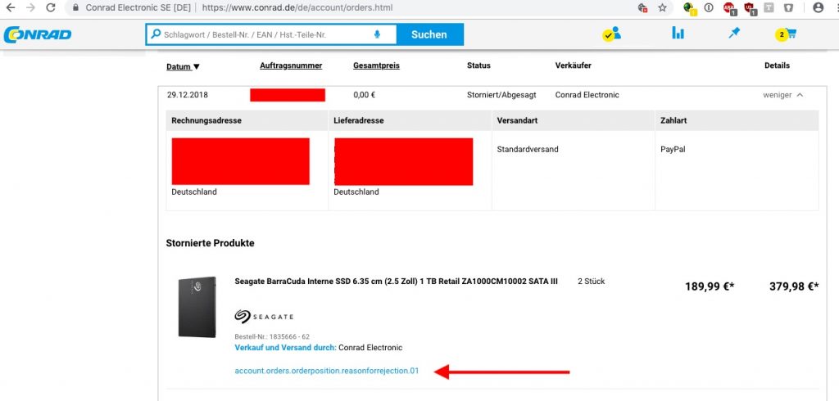Click the magnifier icon in the search field
Image resolution: width=839 pixels, height=401 pixels.
pyautogui.click(x=156, y=34)
